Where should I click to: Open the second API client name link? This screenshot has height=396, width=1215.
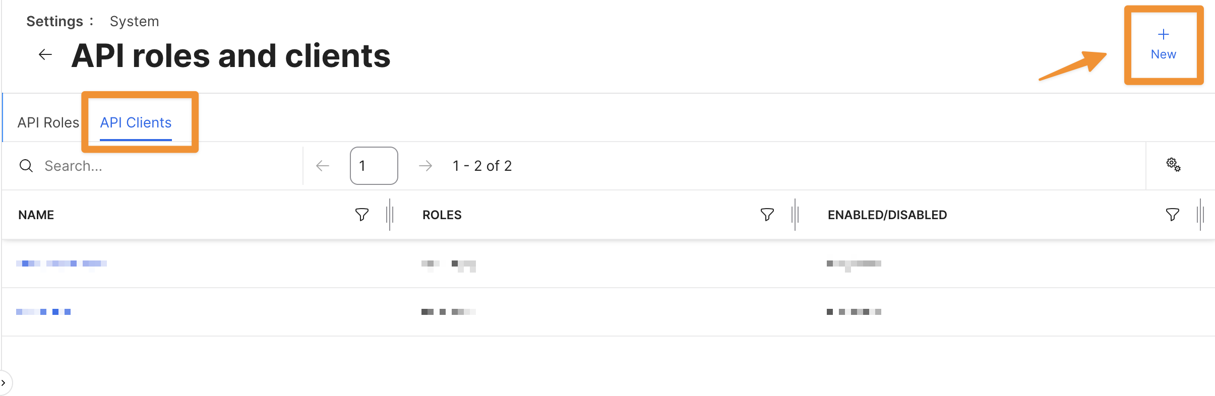pos(43,312)
